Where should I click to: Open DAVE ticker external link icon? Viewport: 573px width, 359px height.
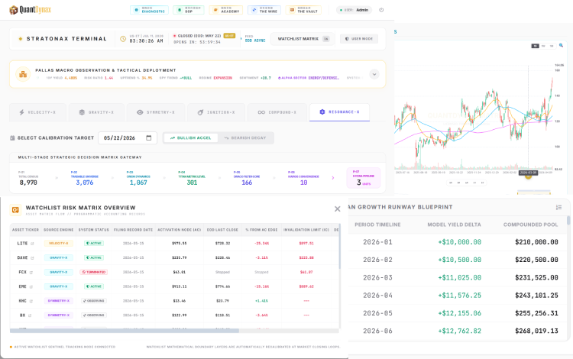pos(32,258)
